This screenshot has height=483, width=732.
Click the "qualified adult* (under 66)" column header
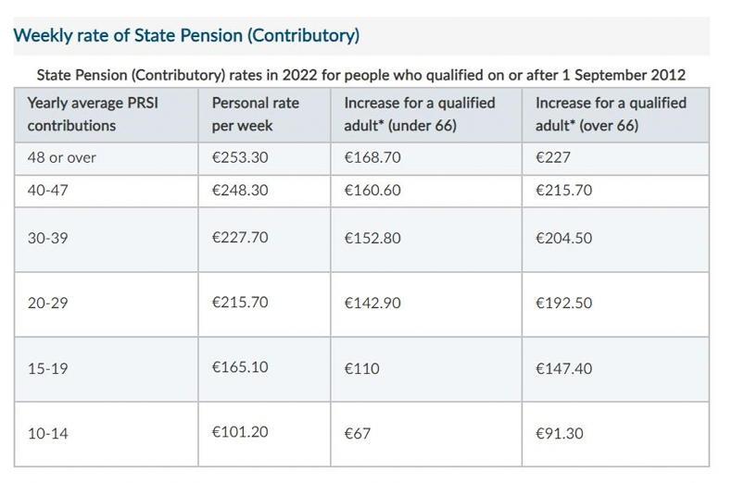coord(420,114)
